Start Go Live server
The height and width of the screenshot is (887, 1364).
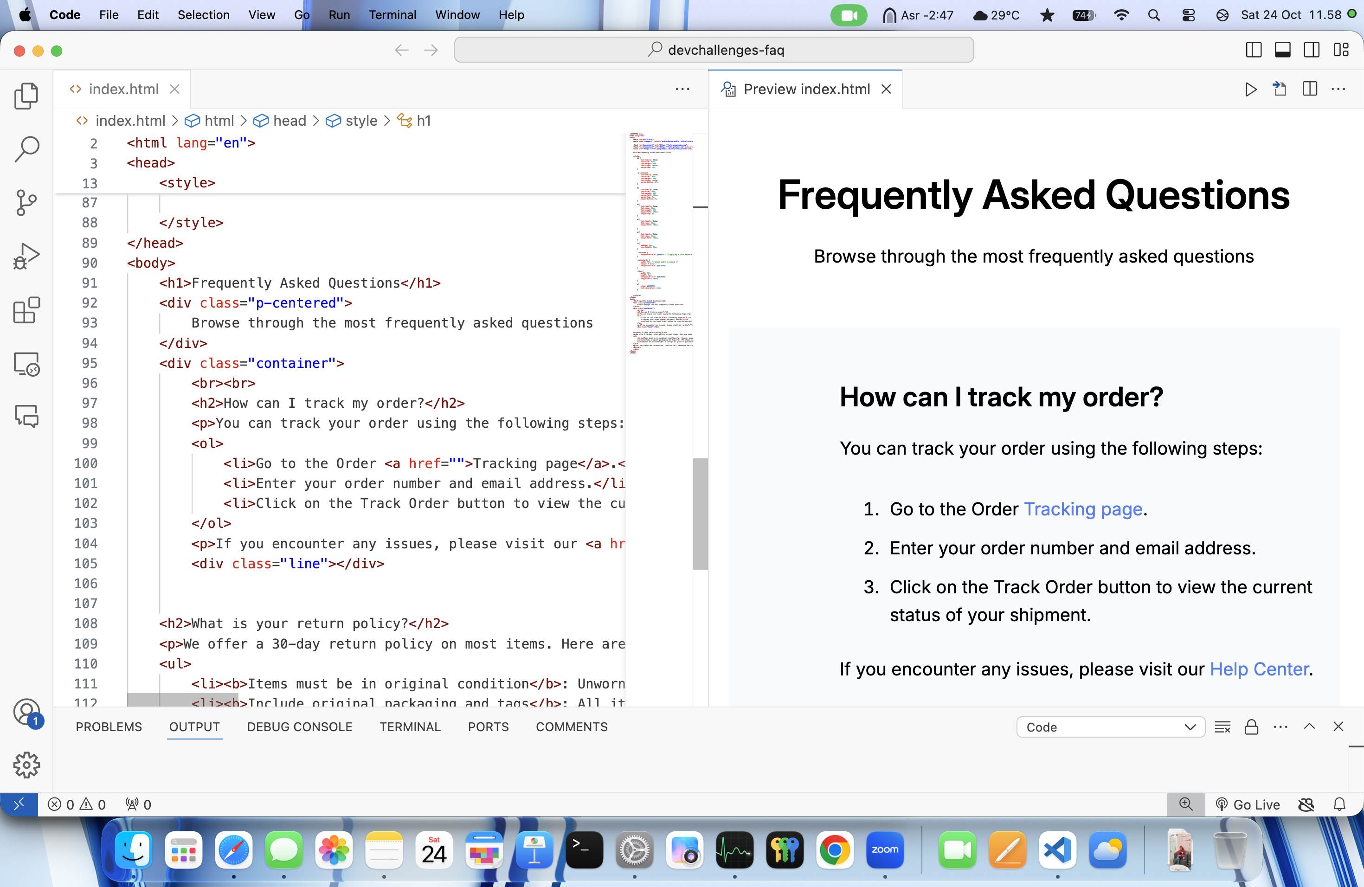click(1248, 804)
